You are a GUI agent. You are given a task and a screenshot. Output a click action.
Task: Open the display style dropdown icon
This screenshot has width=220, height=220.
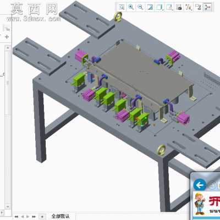coord(159,7)
